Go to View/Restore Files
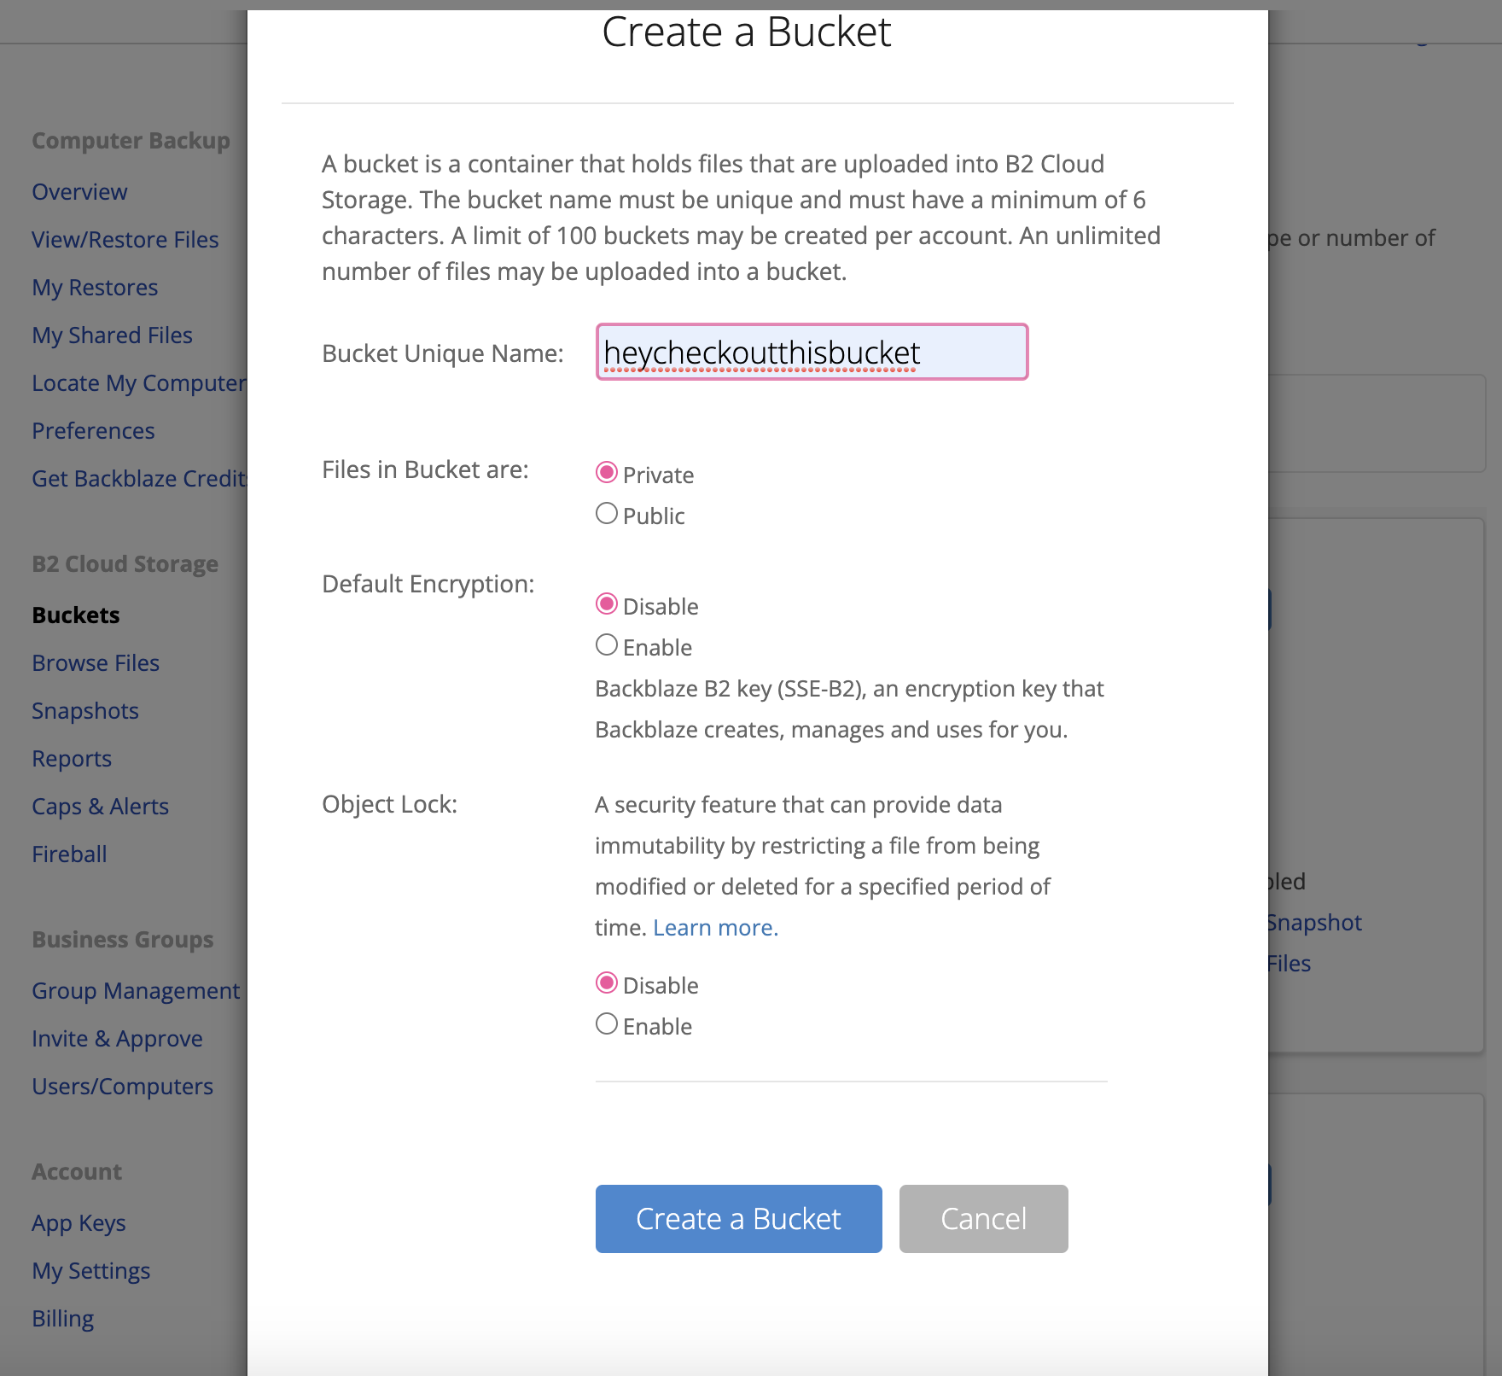This screenshot has height=1376, width=1502. click(x=125, y=240)
